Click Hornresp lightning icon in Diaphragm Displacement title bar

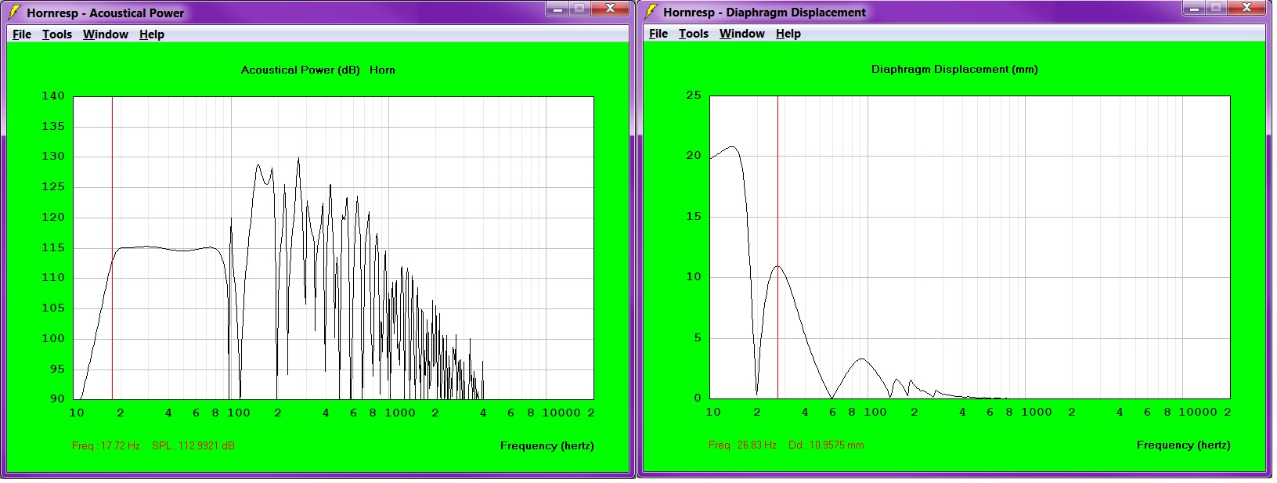pyautogui.click(x=651, y=12)
